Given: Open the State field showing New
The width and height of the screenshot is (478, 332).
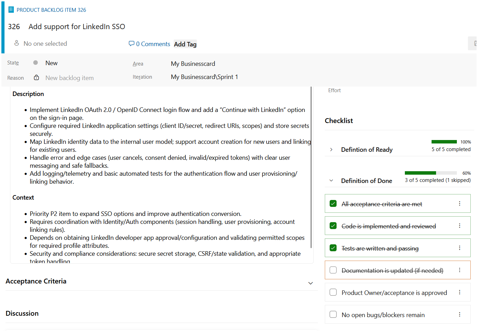Looking at the screenshot, I should coord(51,63).
